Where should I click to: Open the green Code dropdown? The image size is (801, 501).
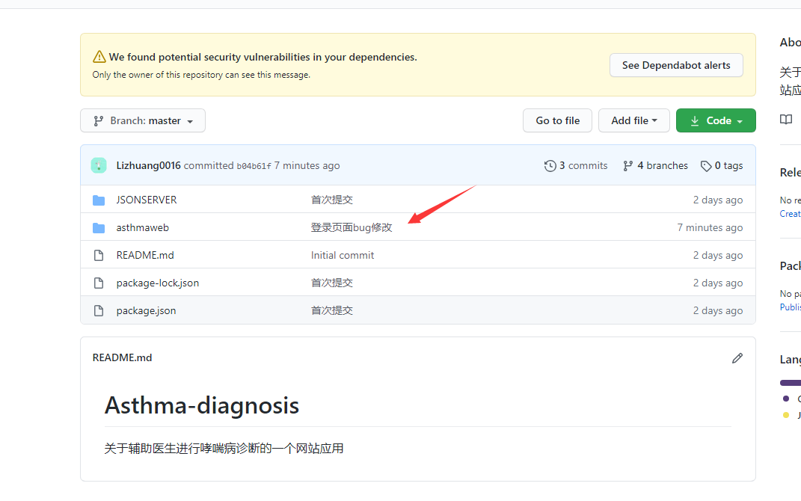tap(716, 120)
